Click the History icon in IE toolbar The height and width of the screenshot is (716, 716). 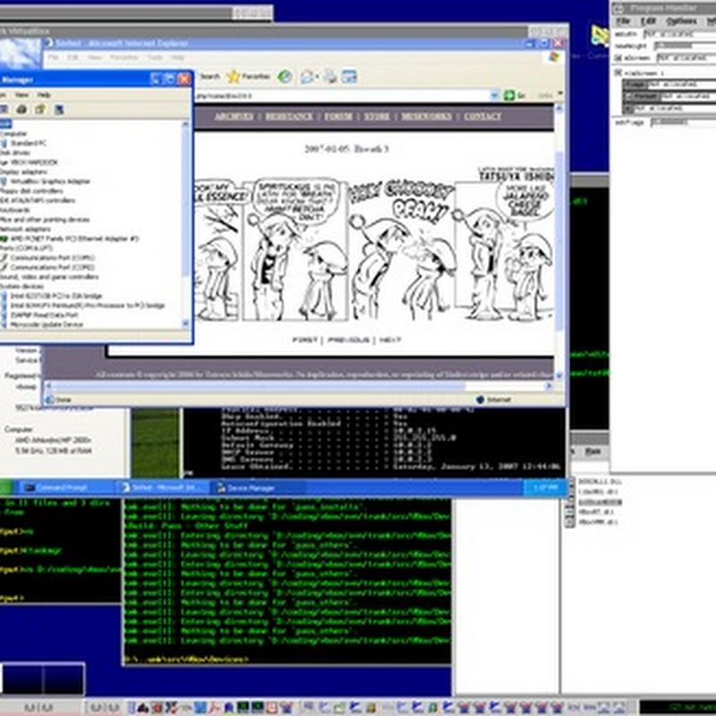click(285, 77)
